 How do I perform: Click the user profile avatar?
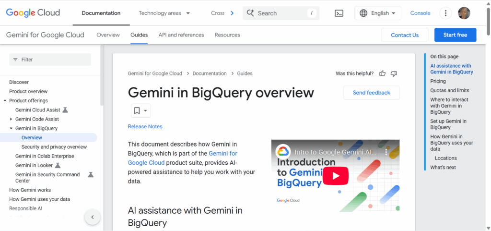pos(464,13)
